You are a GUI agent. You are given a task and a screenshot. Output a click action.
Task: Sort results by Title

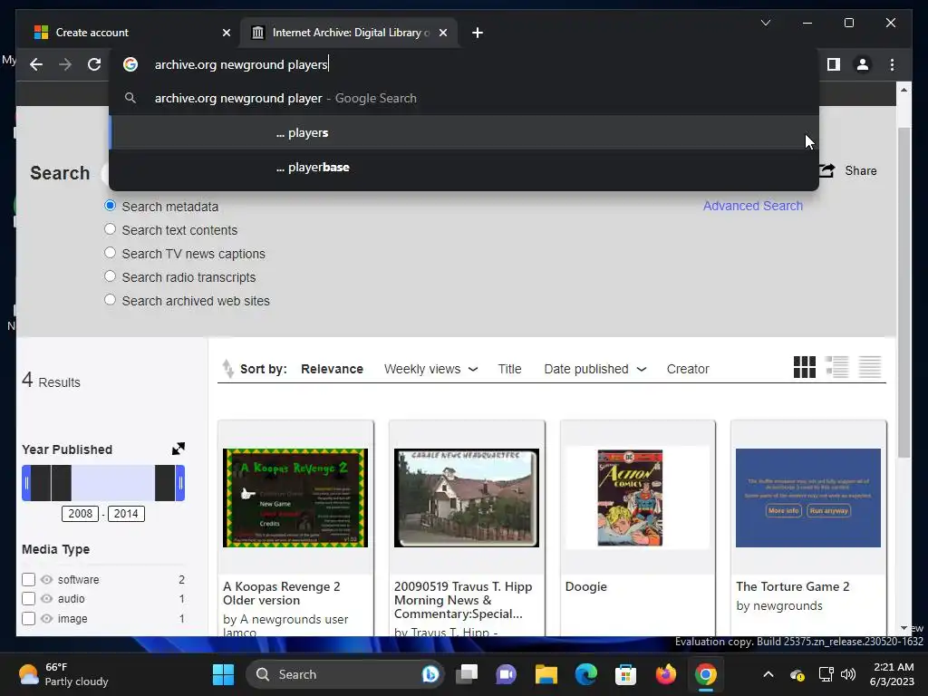coord(509,369)
